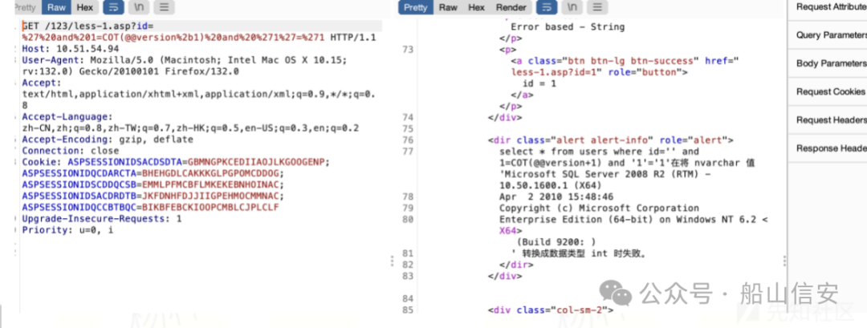Select the response Raw tab
The width and height of the screenshot is (867, 328).
pyautogui.click(x=448, y=7)
